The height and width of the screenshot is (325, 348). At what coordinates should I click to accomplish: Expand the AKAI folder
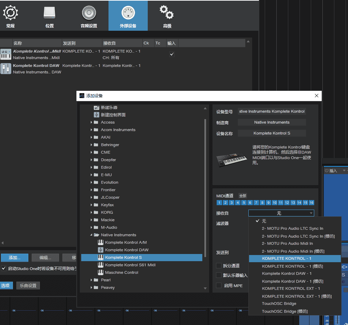[91, 137]
